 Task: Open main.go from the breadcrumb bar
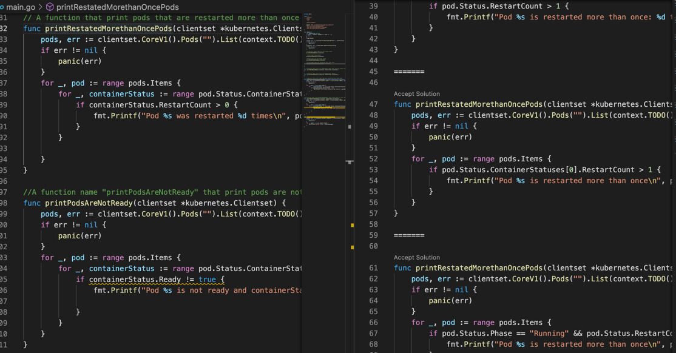coord(20,7)
